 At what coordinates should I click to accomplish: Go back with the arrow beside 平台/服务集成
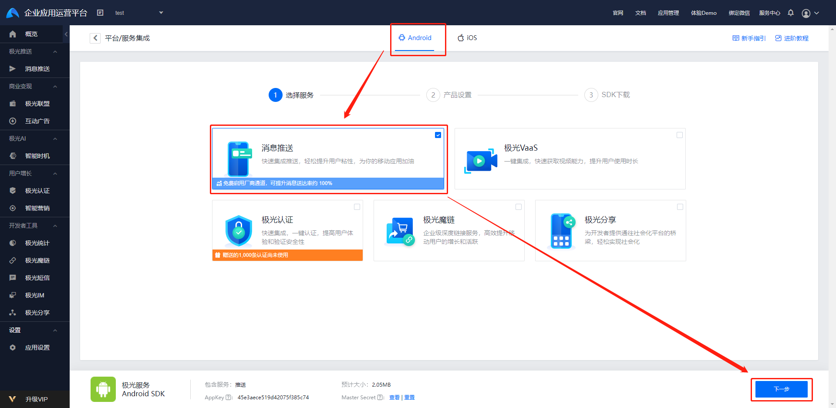(95, 38)
